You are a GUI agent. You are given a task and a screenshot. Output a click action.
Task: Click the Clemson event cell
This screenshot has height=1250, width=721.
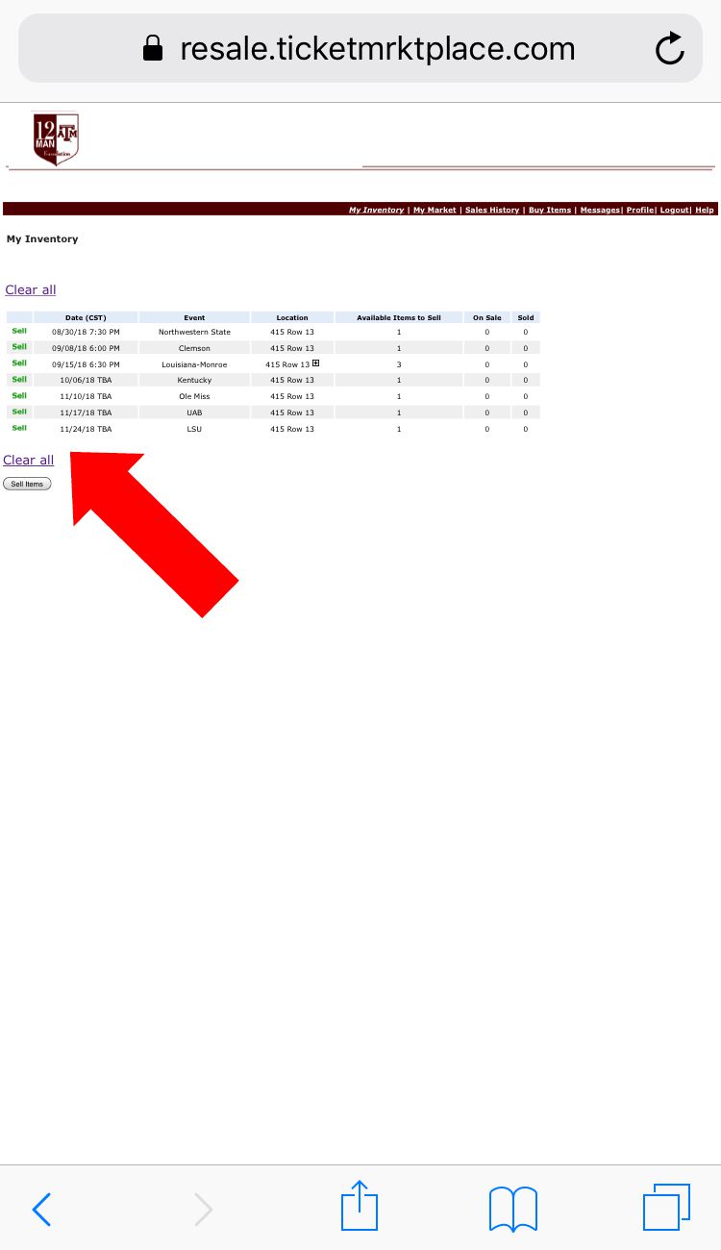coord(194,348)
